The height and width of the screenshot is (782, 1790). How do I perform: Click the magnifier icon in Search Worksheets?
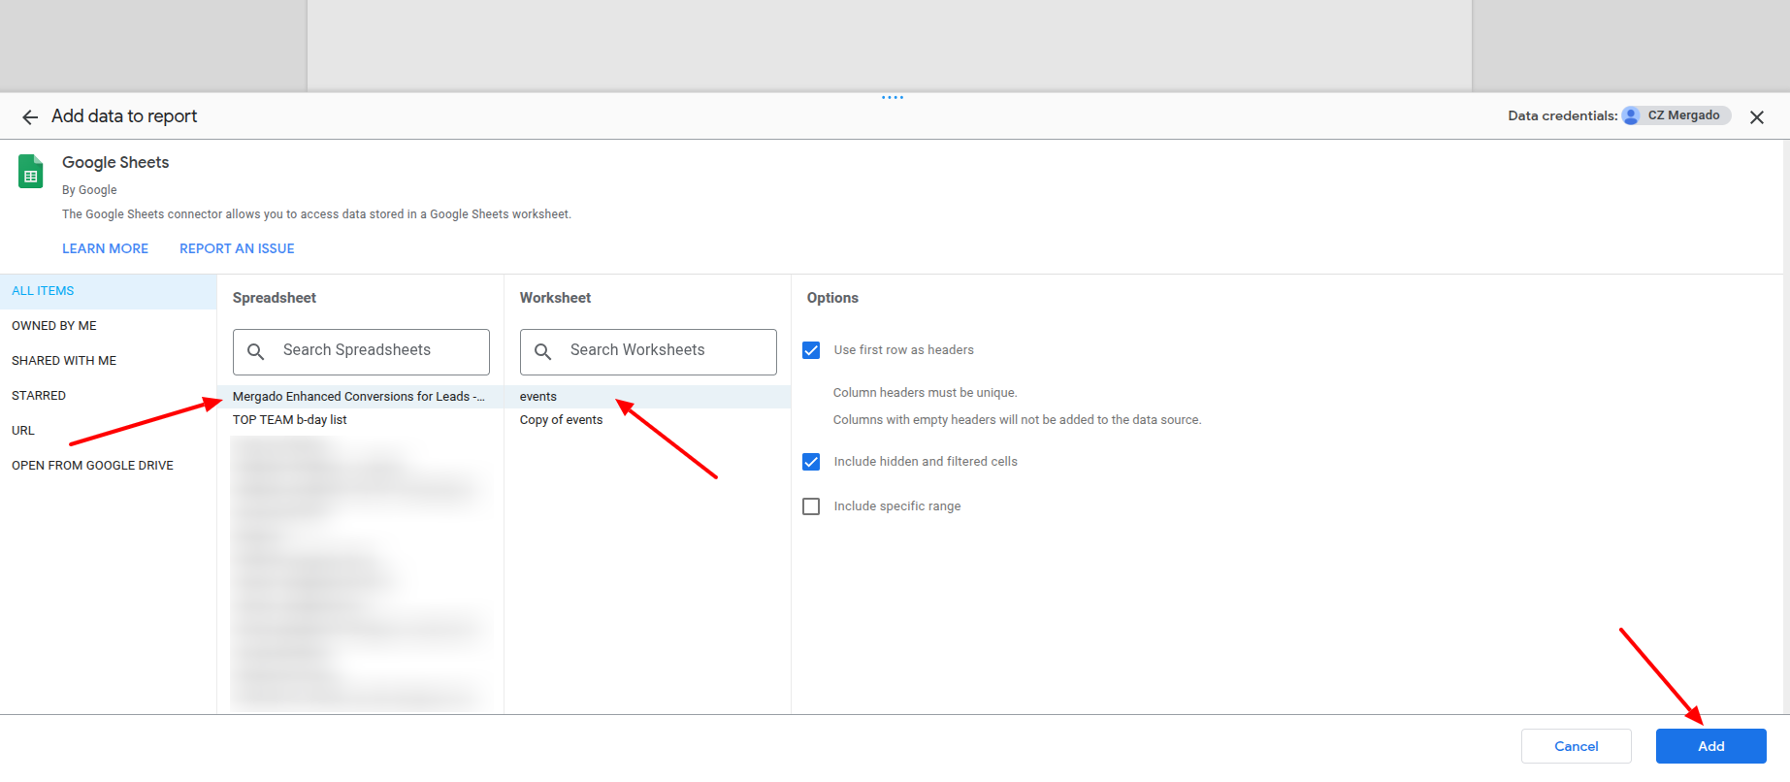click(x=543, y=351)
